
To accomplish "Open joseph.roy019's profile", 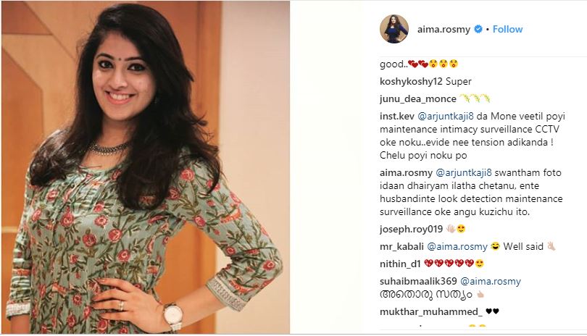I will point(411,229).
